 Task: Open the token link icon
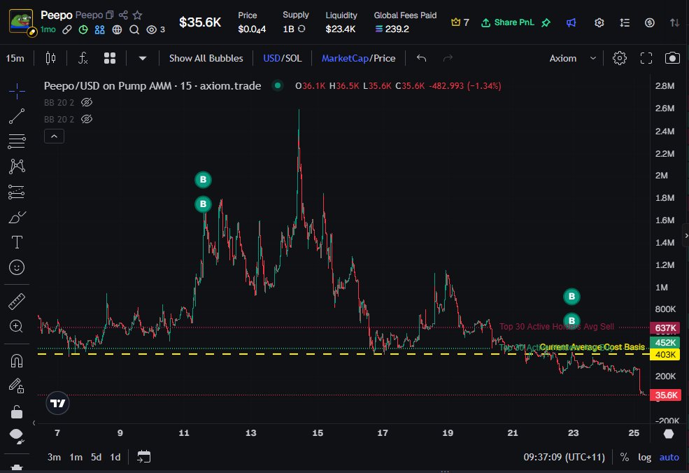66,29
